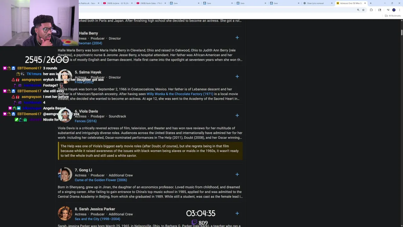Open the Viola Davis name link
The image size is (403, 227).
point(86,111)
